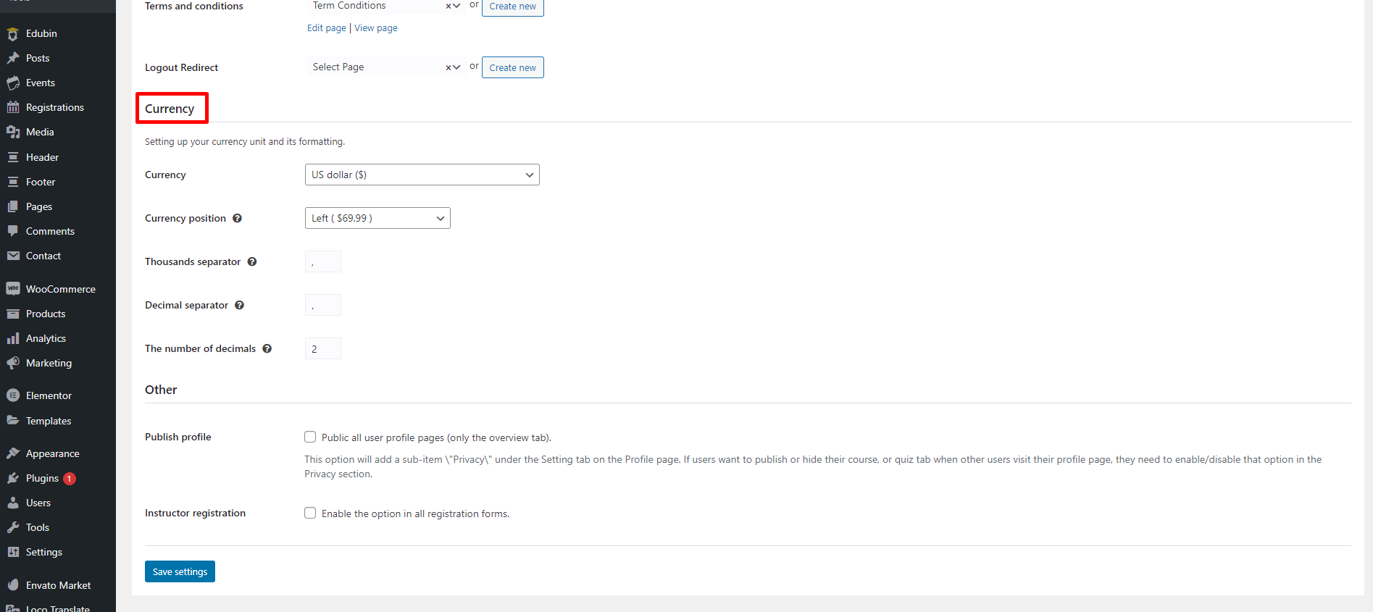Viewport: 1373px width, 612px height.
Task: Click the WooCommerce icon in sidebar
Action: coord(13,289)
